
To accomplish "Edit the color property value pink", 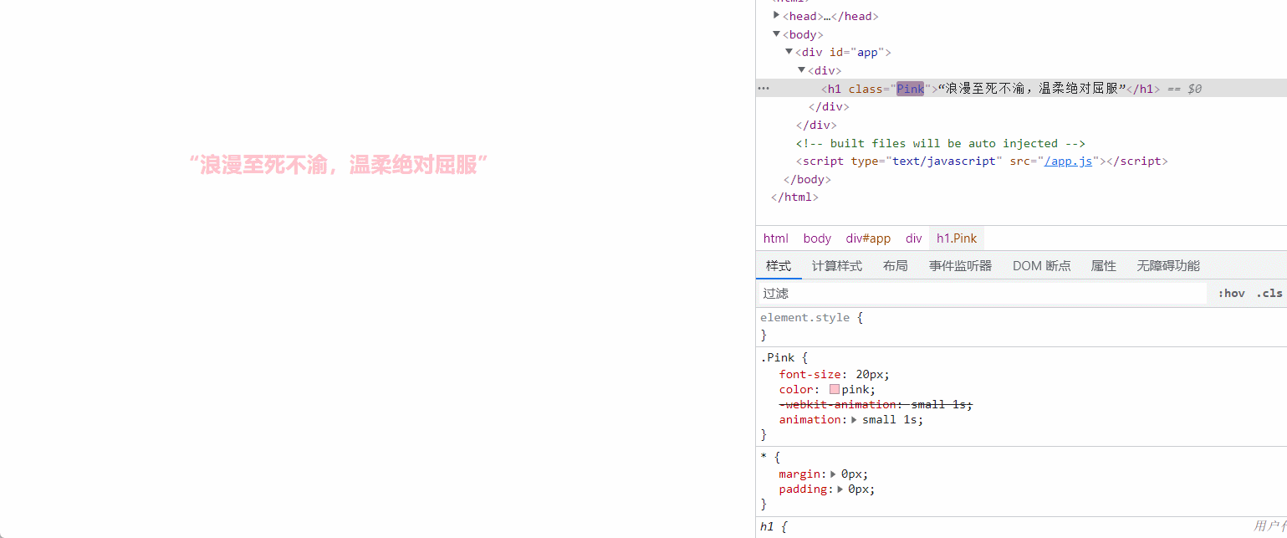I will pyautogui.click(x=857, y=389).
